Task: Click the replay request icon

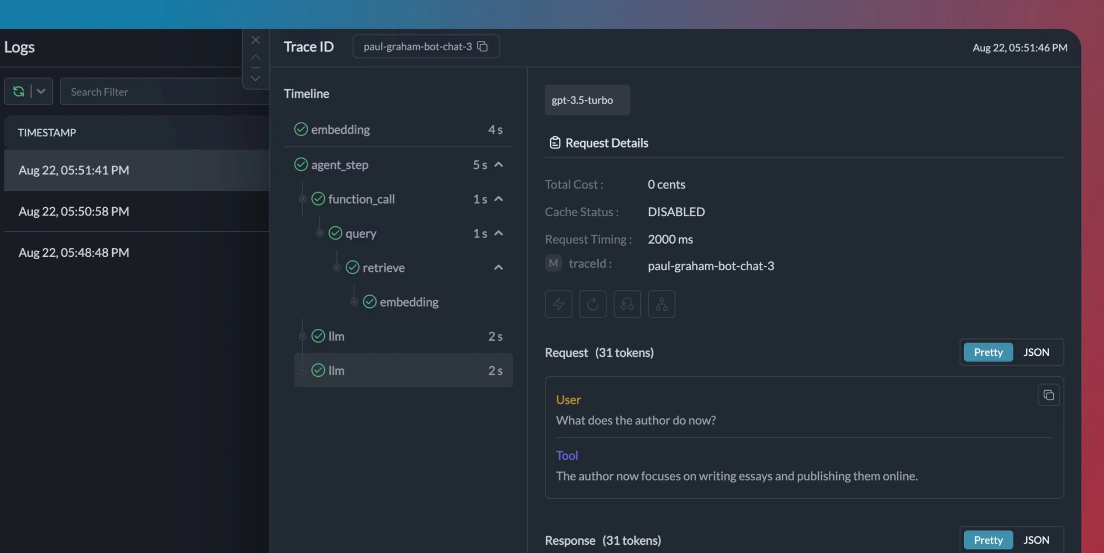Action: coord(593,304)
